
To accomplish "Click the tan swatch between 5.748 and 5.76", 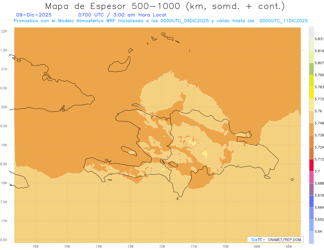I will tap(311, 117).
